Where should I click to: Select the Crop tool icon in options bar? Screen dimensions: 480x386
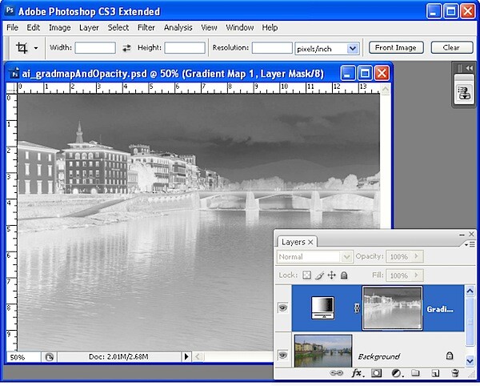[x=22, y=48]
